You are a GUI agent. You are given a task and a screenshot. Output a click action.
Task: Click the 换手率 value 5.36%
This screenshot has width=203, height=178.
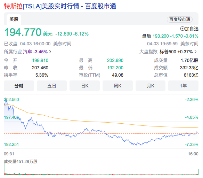point(42,75)
